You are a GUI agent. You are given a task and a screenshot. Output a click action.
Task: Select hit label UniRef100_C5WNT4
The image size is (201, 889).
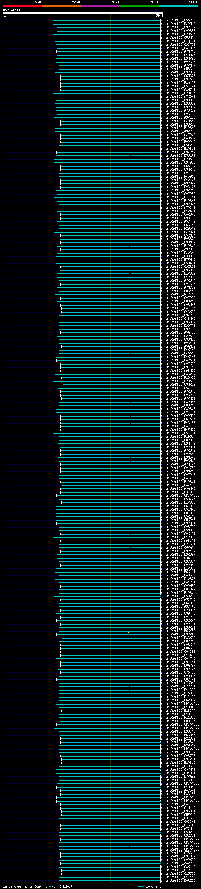point(180,38)
